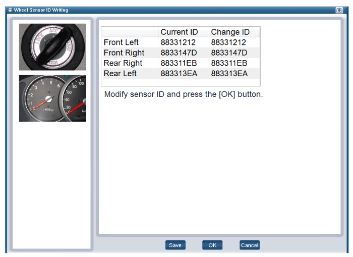Select the Rear Left row label

coord(121,74)
